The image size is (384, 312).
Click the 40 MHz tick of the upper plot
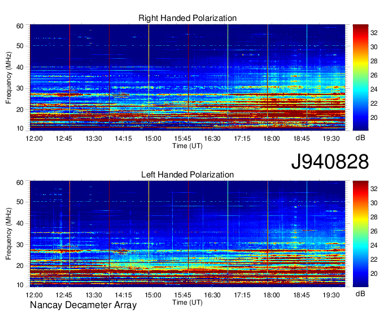pyautogui.click(x=20, y=67)
